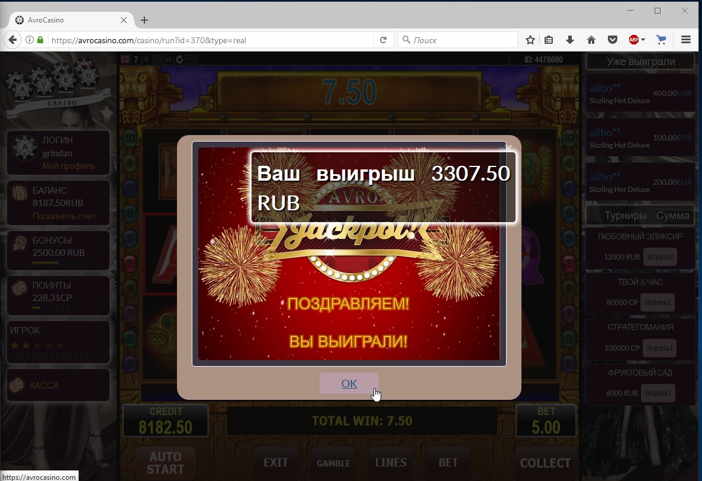The image size is (702, 481).
Task: Click Играть for Фруктовый сад tournament
Action: (658, 393)
